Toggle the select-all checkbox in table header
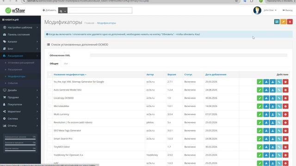 50,75
